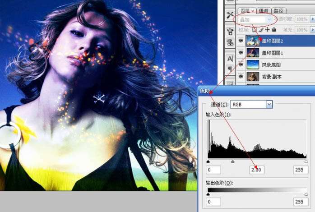Click the Levels histogram display
Image resolution: width=315 pixels, height=212 pixels.
(x=257, y=139)
